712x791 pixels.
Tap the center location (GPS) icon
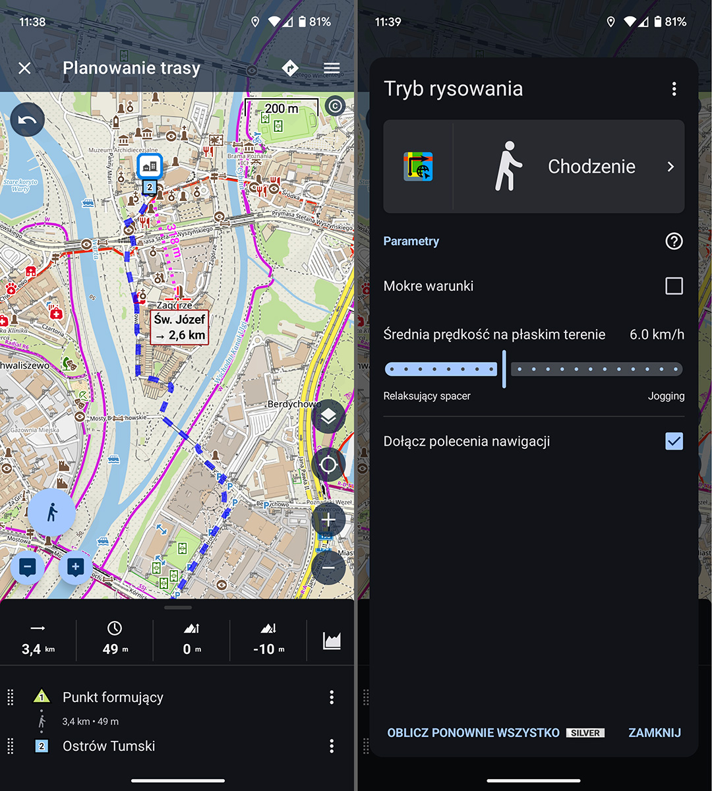pyautogui.click(x=328, y=464)
